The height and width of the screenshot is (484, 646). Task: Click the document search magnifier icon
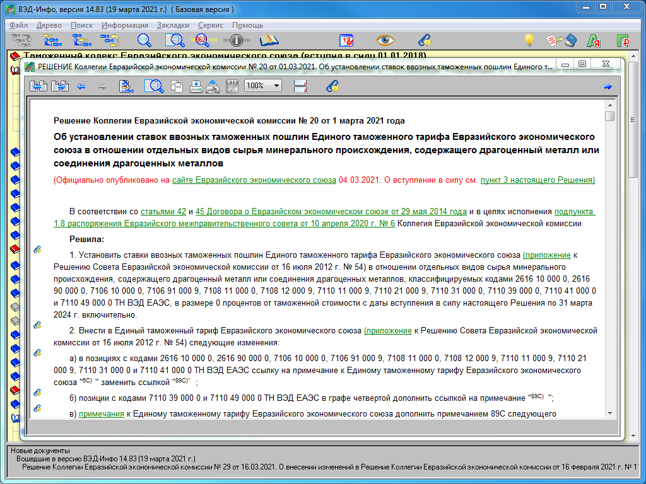click(153, 86)
